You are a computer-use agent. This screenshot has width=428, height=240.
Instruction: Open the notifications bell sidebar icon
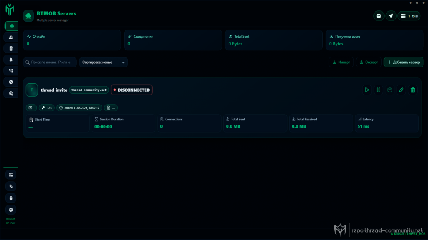coord(11,60)
